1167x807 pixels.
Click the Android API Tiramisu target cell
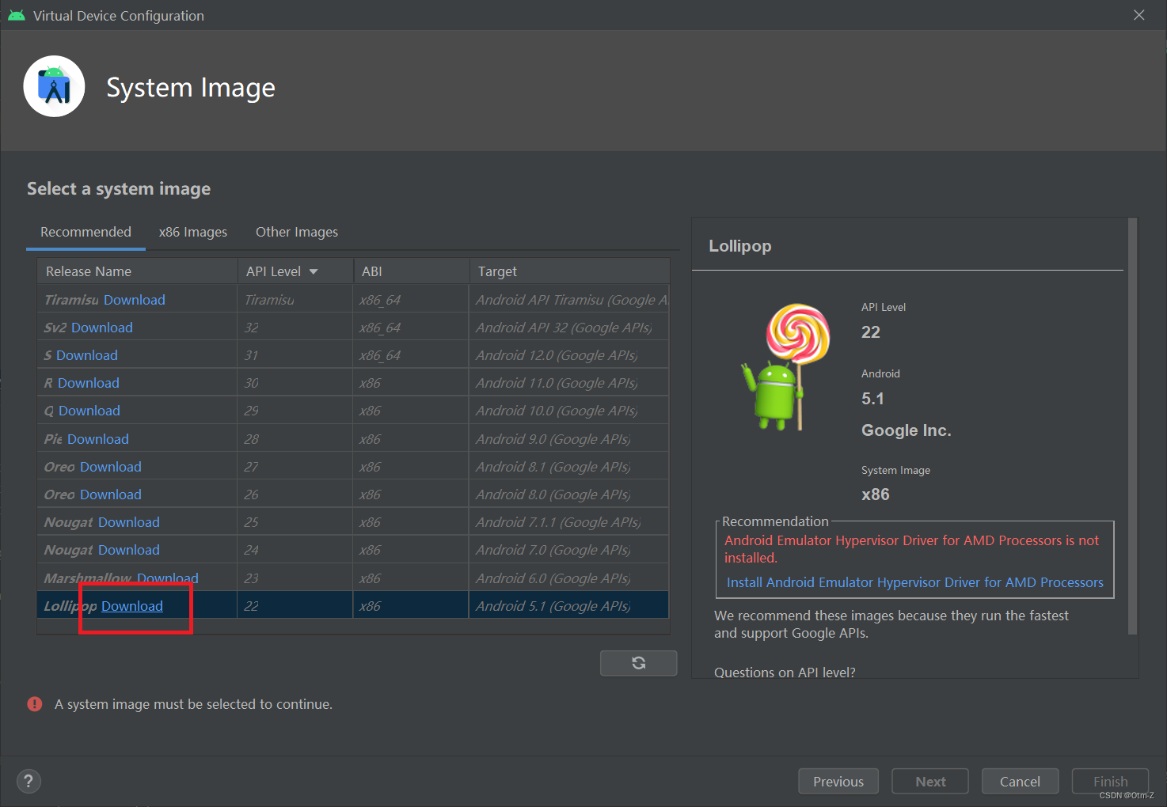coord(569,300)
